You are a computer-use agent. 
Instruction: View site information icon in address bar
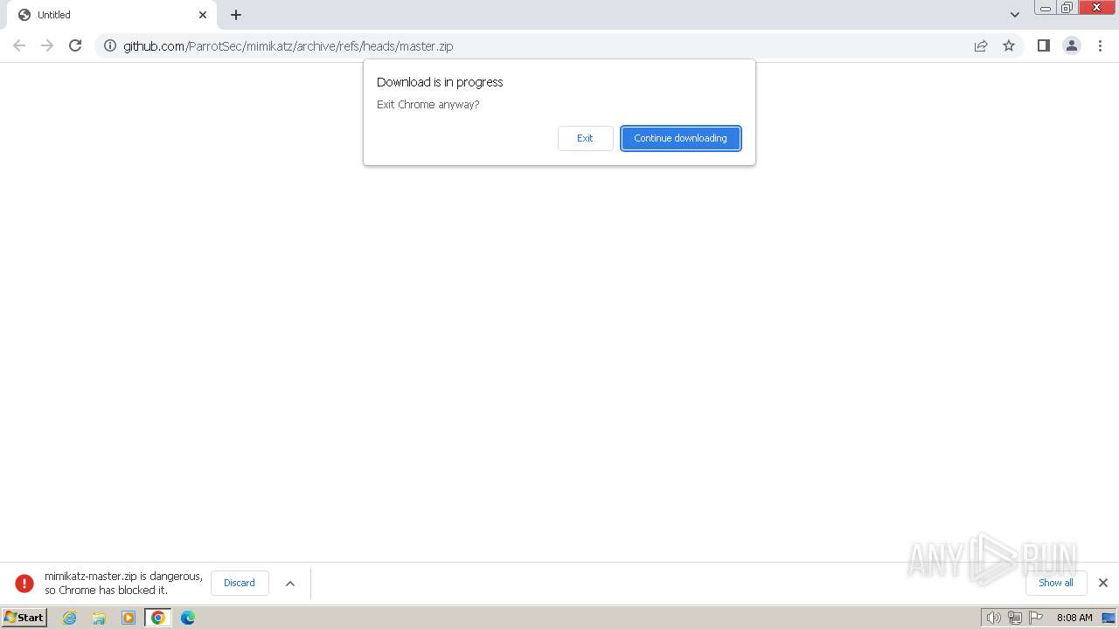click(x=110, y=45)
